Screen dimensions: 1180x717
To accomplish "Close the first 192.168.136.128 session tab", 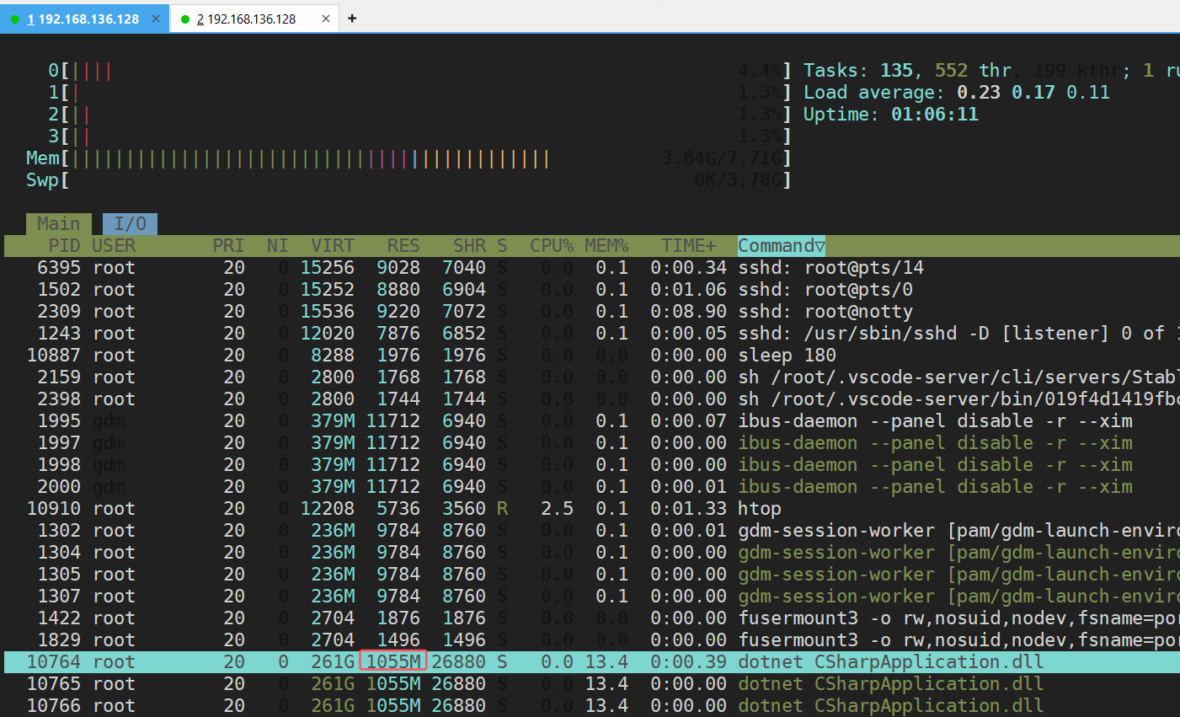I will pos(156,19).
